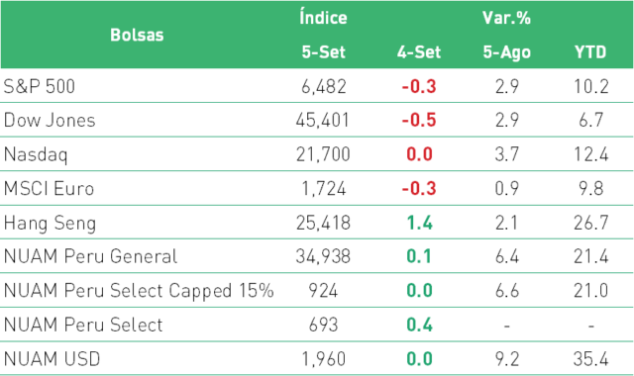Select the Dow Jones row label
Viewport: 634px width, 376px height.
click(x=50, y=120)
